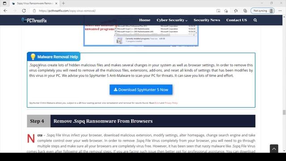Viewport: 286px width, 161px height.
Task: Click the lightbulb icon beside Malware Removal Help
Action: click(33, 57)
